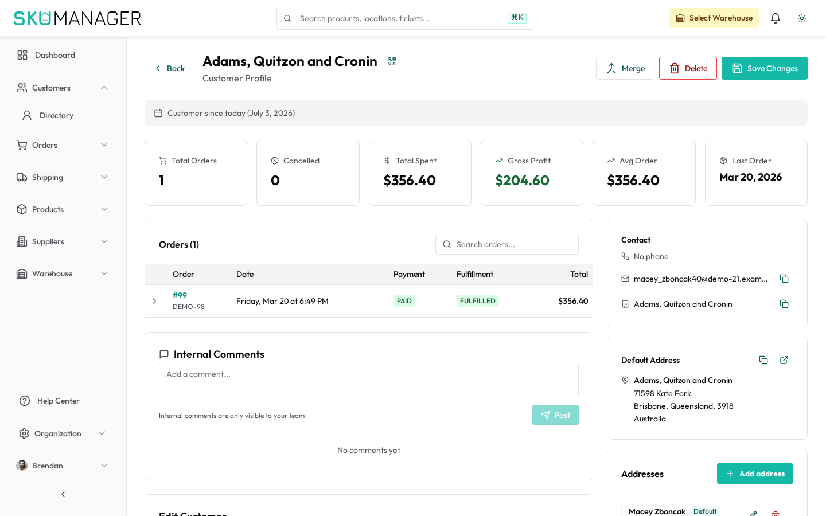This screenshot has height=516, width=826.
Task: Click the Products box icon in sidebar
Action: coord(22,209)
